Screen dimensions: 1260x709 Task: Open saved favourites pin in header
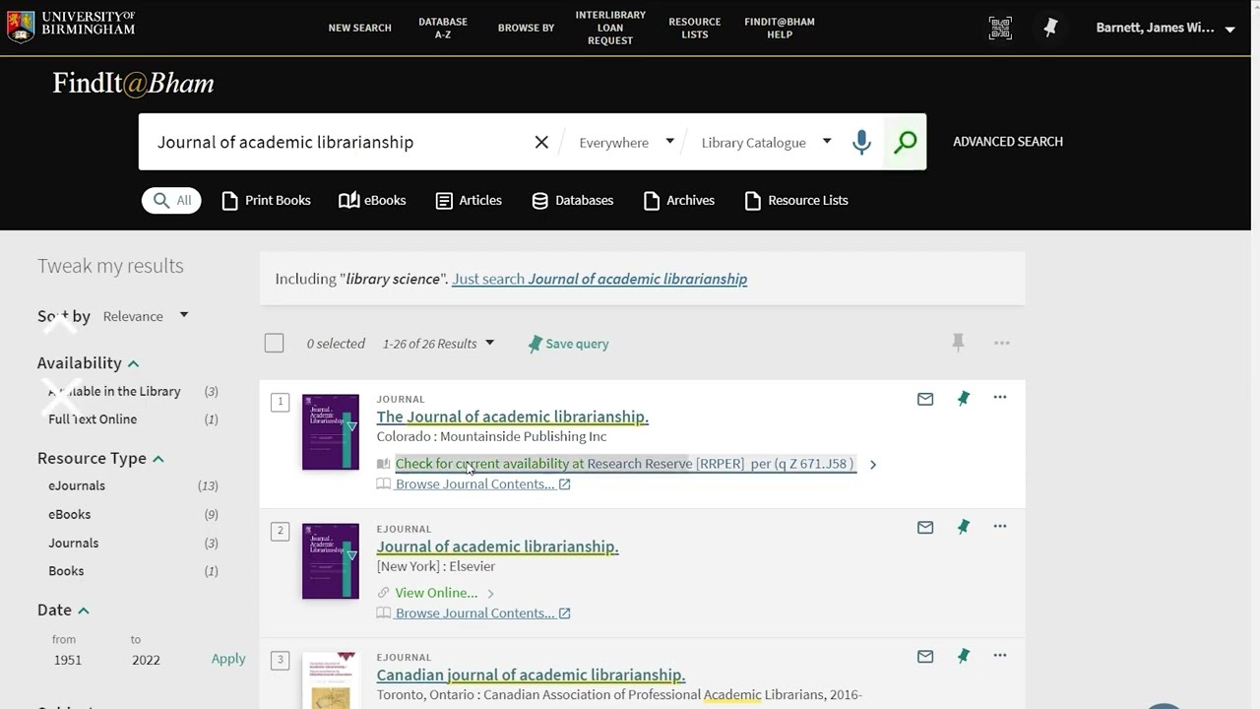(x=1050, y=29)
